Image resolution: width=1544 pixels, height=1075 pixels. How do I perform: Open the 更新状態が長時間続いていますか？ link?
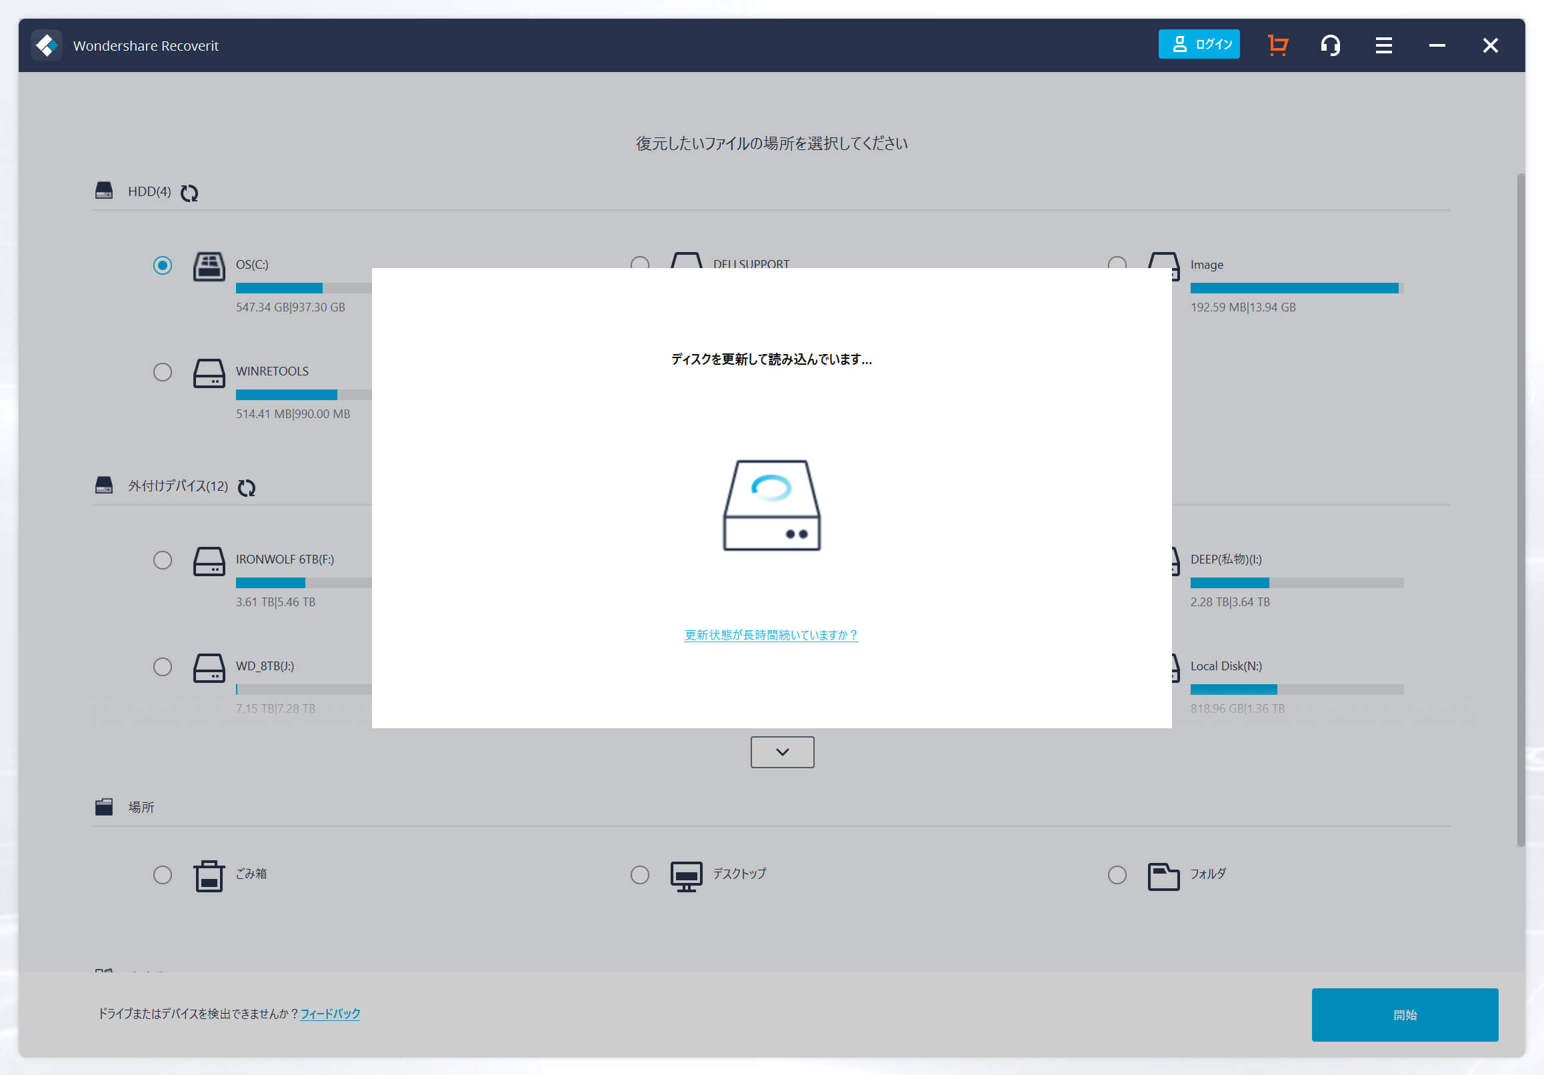click(771, 635)
